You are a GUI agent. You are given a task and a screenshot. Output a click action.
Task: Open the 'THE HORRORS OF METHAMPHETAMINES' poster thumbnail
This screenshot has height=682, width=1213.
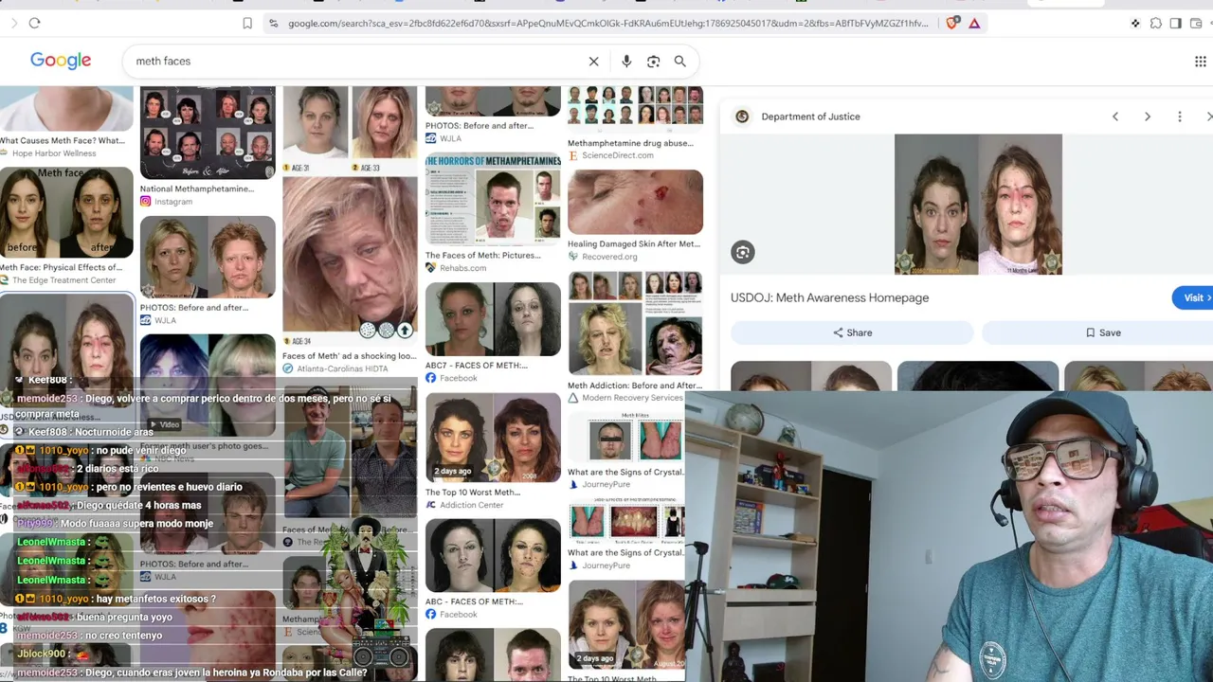[x=493, y=201]
